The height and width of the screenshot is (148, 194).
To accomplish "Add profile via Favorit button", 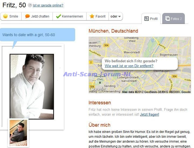I will point(98,16).
